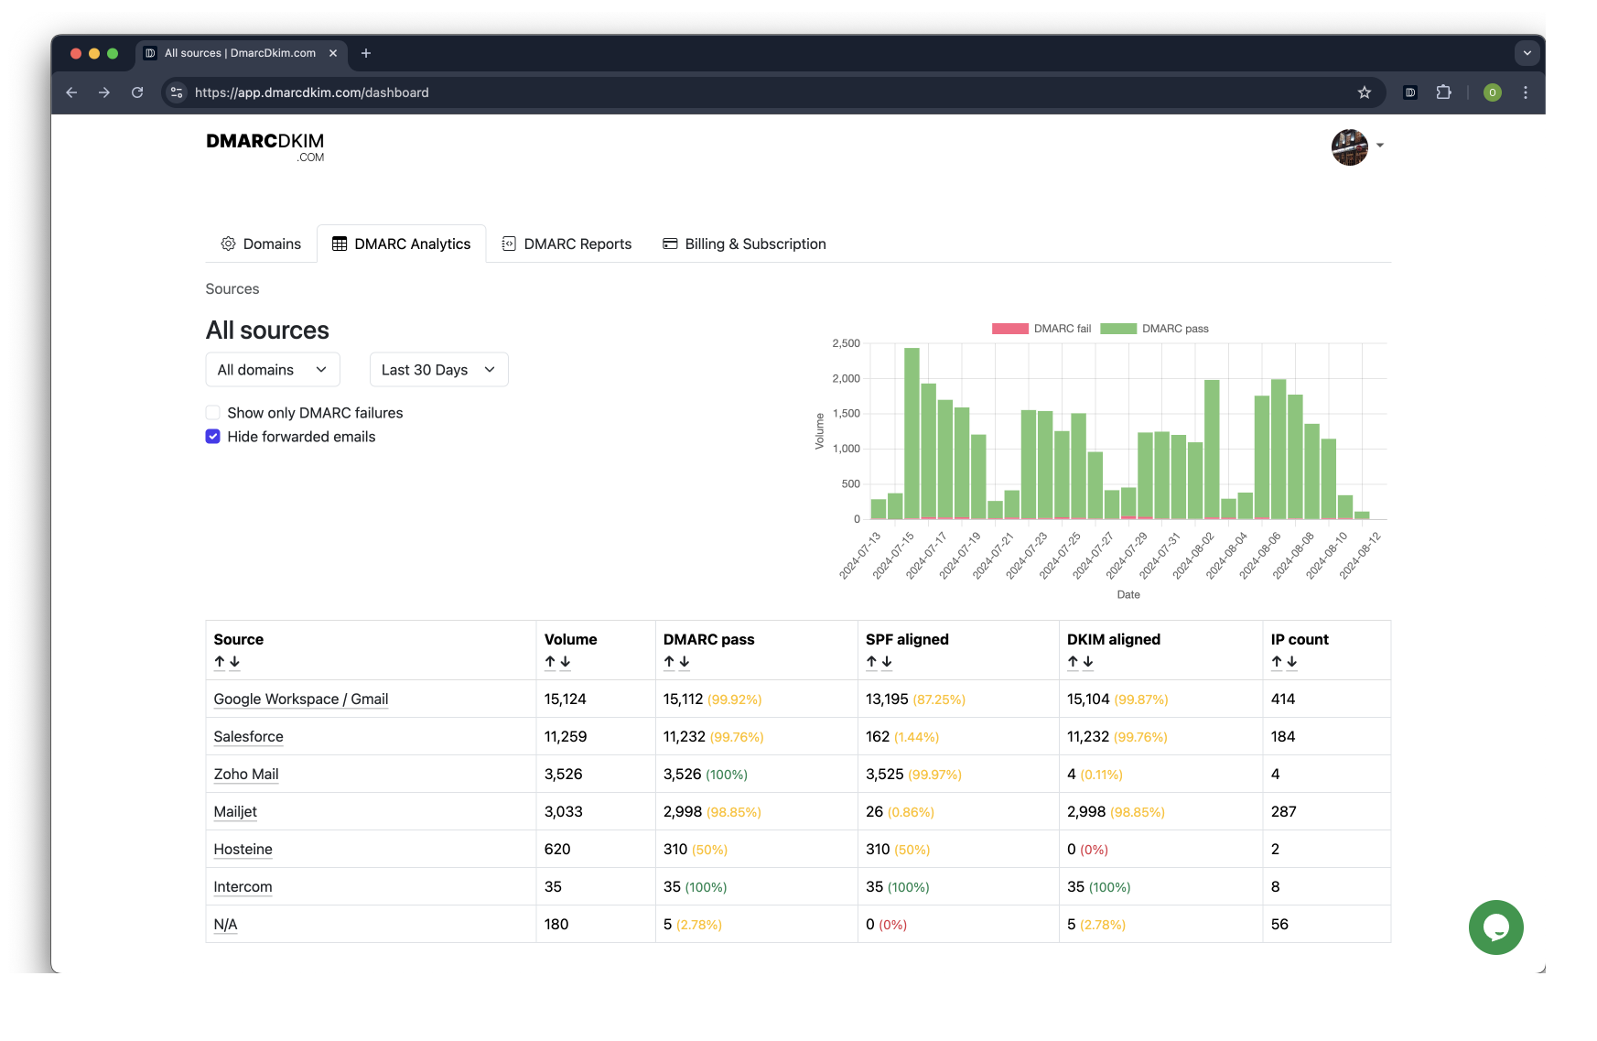The image size is (1597, 1041).
Task: Click Hosteine DKIM aligned 0 (0%)
Action: coord(1087,850)
